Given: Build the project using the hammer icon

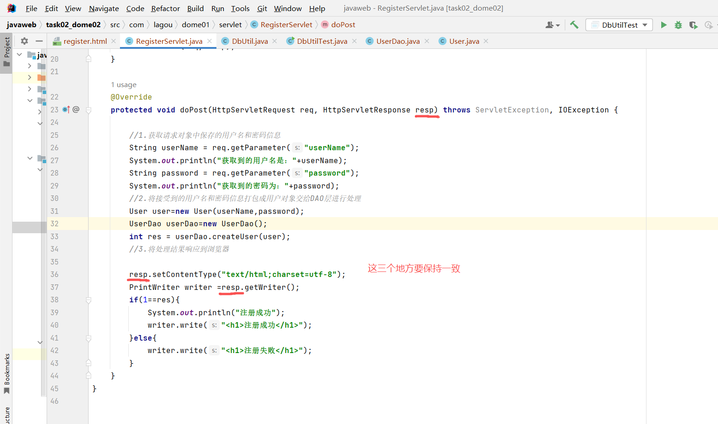Looking at the screenshot, I should click(x=574, y=24).
